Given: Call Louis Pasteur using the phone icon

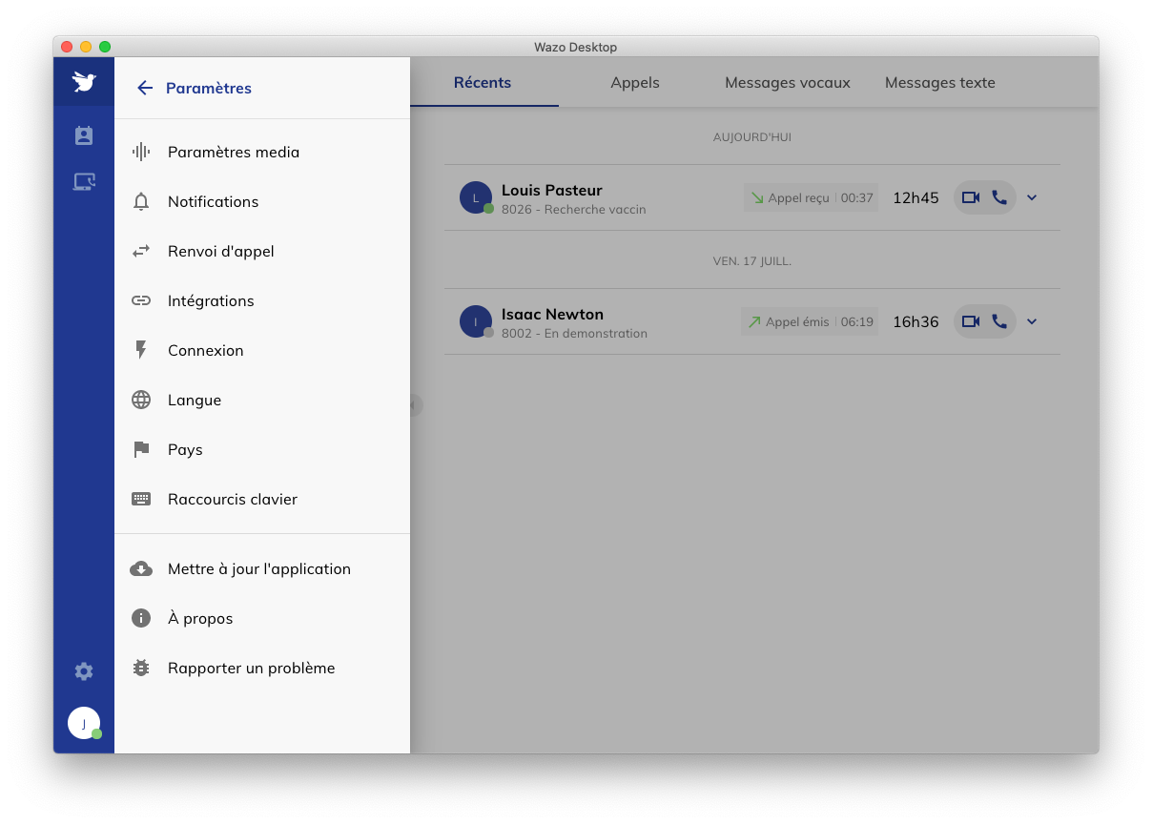Looking at the screenshot, I should pyautogui.click(x=999, y=197).
